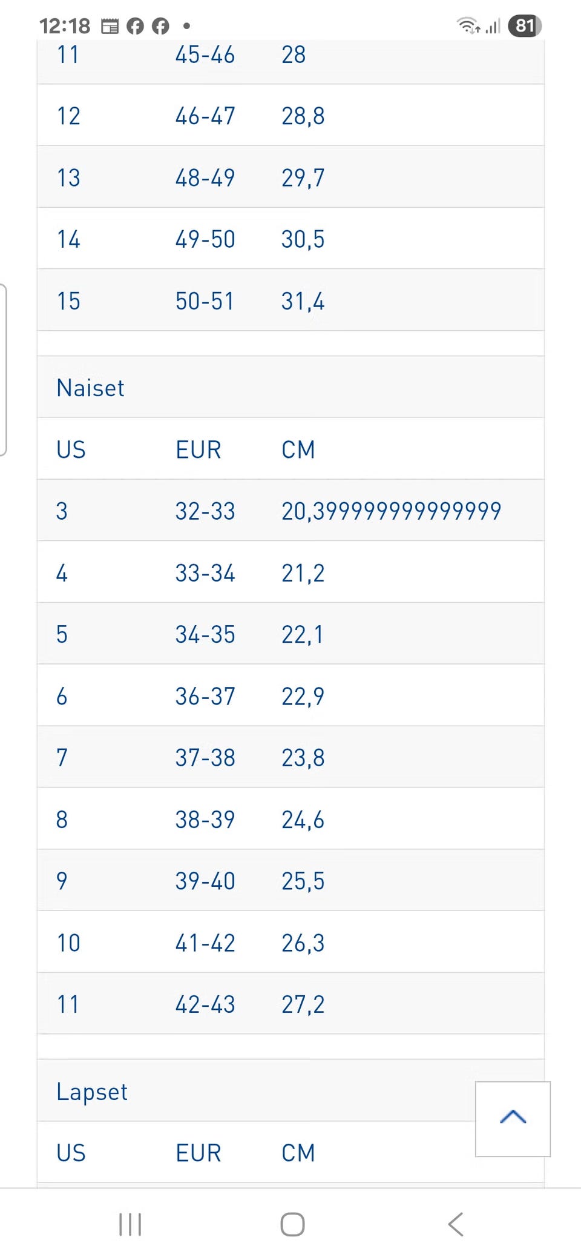Tap the 27,2 CM value
The width and height of the screenshot is (581, 1260).
point(303,1004)
